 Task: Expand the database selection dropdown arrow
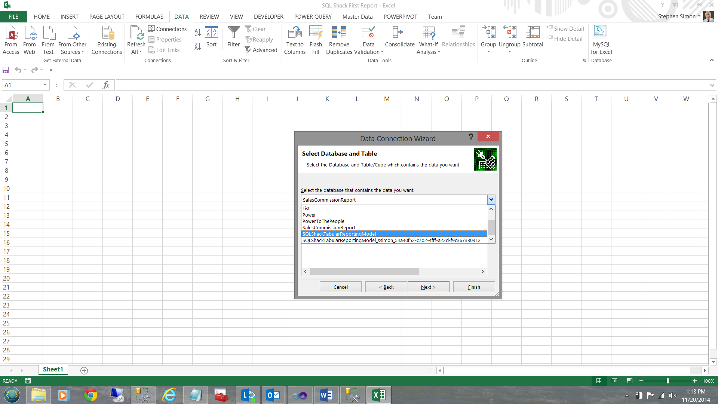491,200
